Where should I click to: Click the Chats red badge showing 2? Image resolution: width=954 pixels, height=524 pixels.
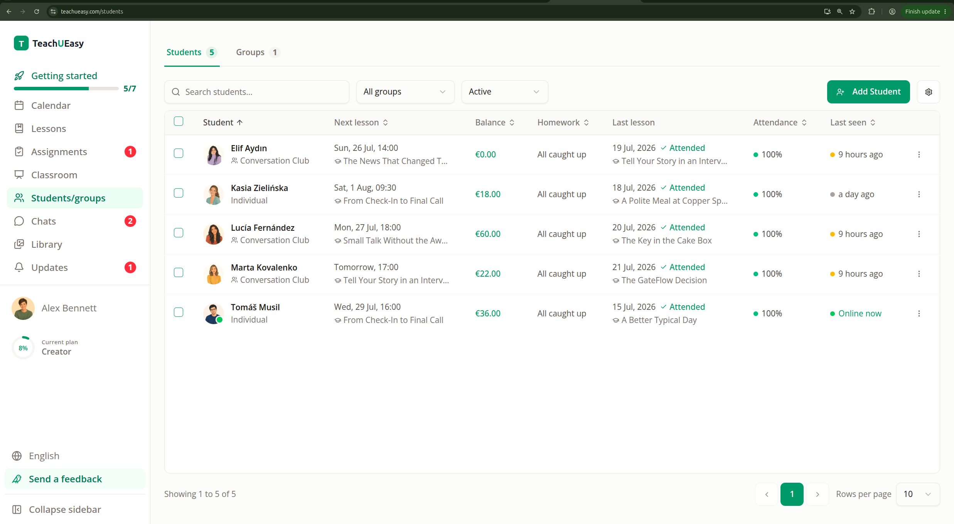point(130,221)
